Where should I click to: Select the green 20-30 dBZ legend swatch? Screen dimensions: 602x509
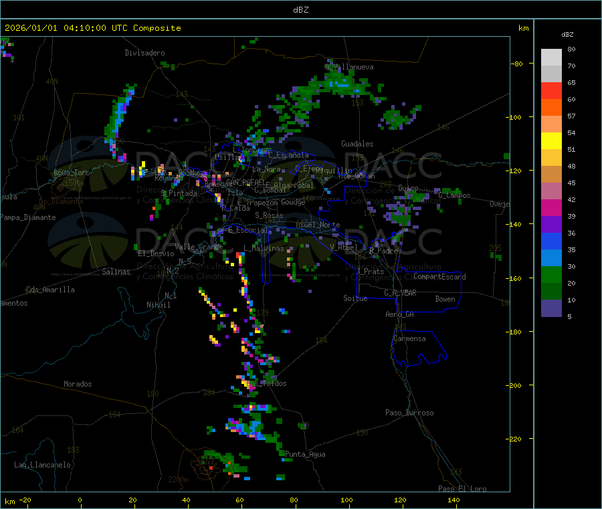pos(551,274)
